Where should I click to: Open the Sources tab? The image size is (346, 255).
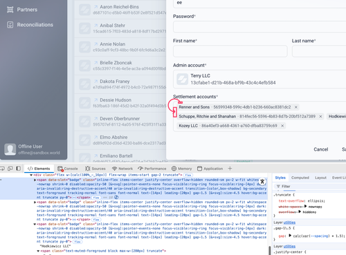(x=95, y=169)
